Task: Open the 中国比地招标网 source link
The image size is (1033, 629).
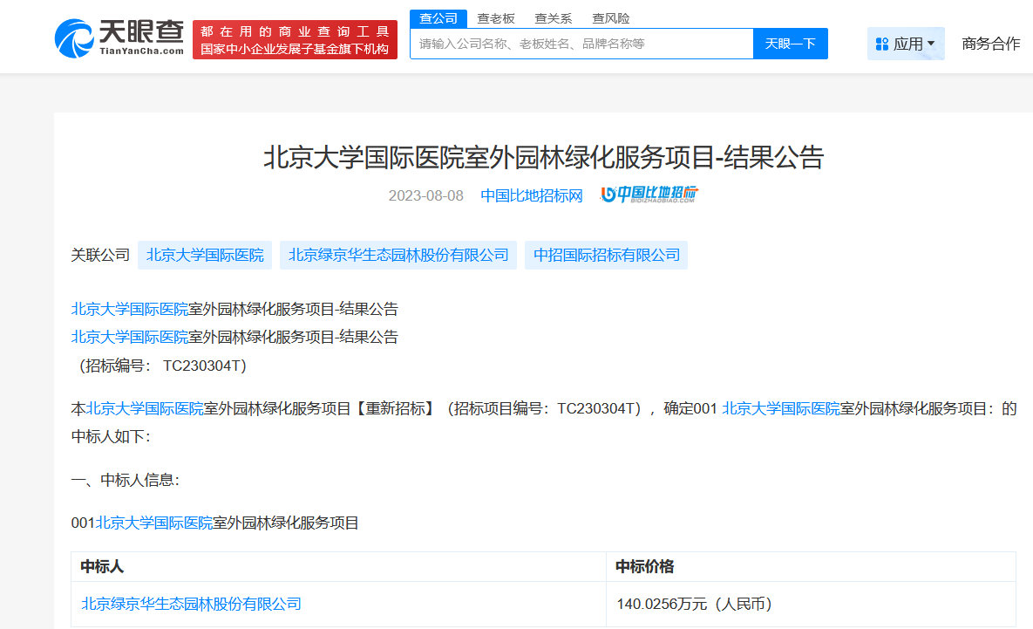Action: point(532,195)
